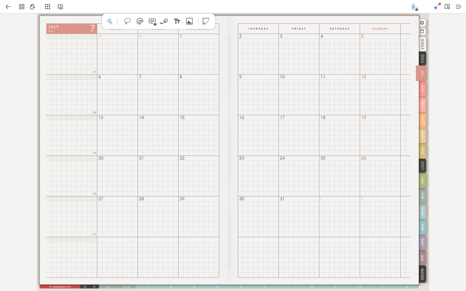The image size is (466, 291).
Task: Go back with the left arrow
Action: click(8, 7)
